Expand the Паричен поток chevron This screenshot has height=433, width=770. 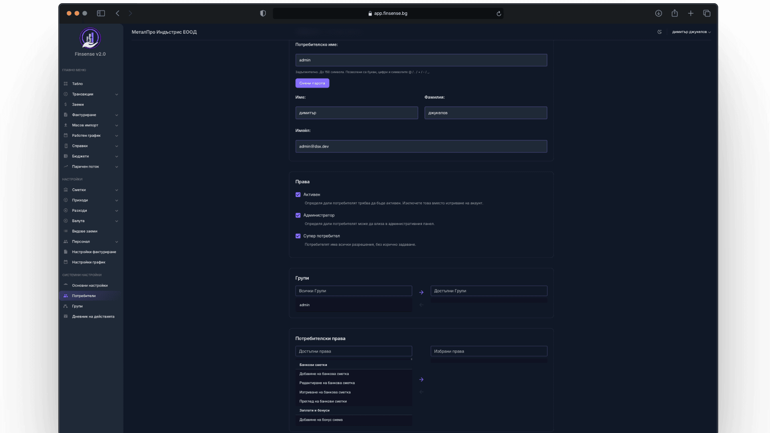coord(117,167)
